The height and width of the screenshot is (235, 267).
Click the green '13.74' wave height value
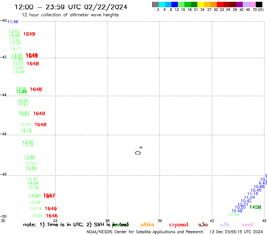tap(36, 209)
